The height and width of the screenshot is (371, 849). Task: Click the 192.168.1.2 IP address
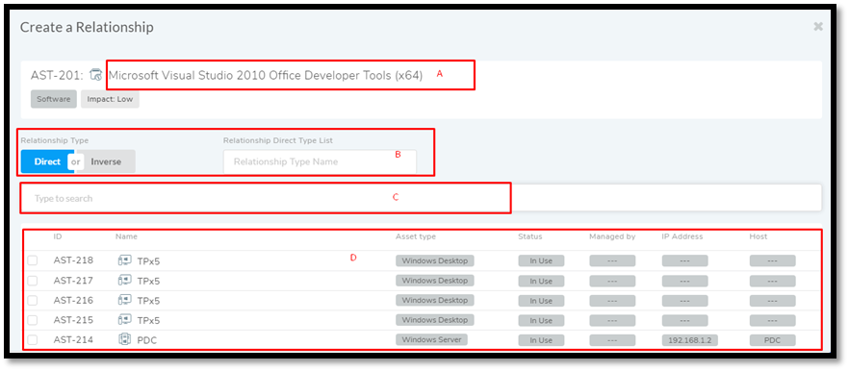click(x=689, y=340)
